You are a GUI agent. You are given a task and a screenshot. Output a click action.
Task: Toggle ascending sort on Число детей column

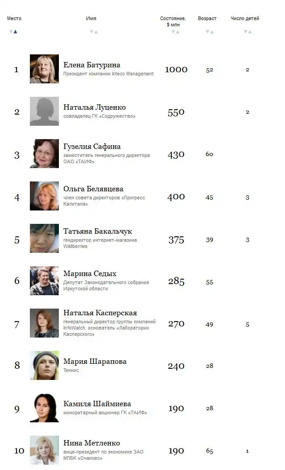(250, 31)
